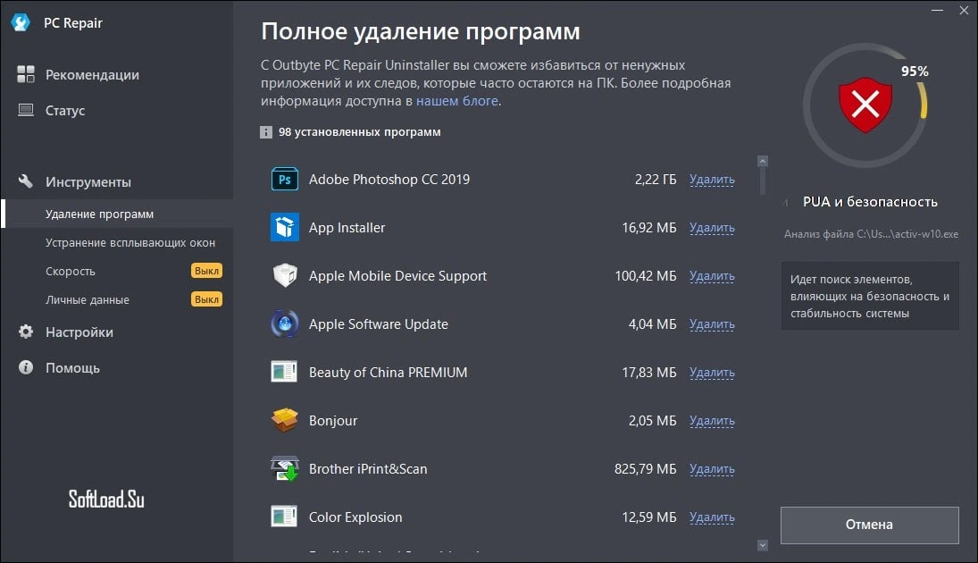
Task: Click the scrollbar up arrow
Action: (x=762, y=161)
